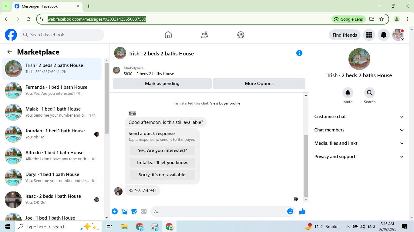414x232 pixels.
Task: Click the message input field
Action: (223, 211)
